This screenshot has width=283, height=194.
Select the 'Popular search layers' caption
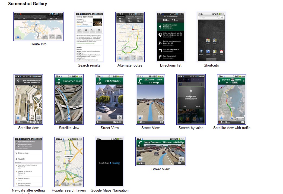(x=69, y=190)
